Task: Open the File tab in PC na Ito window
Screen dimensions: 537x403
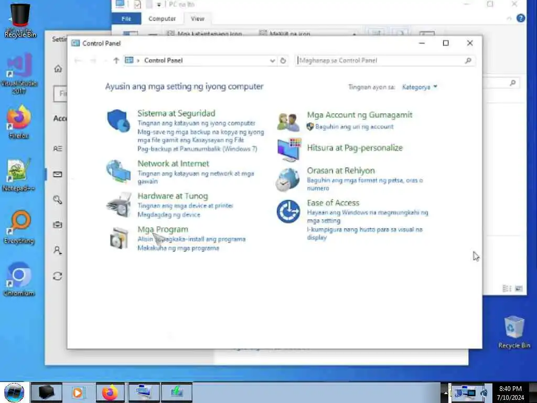Action: 126,19
